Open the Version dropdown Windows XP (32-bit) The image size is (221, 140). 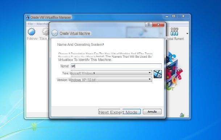(x=111, y=79)
